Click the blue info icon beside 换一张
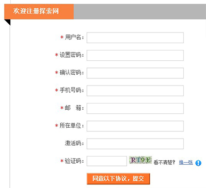 pos(198,163)
